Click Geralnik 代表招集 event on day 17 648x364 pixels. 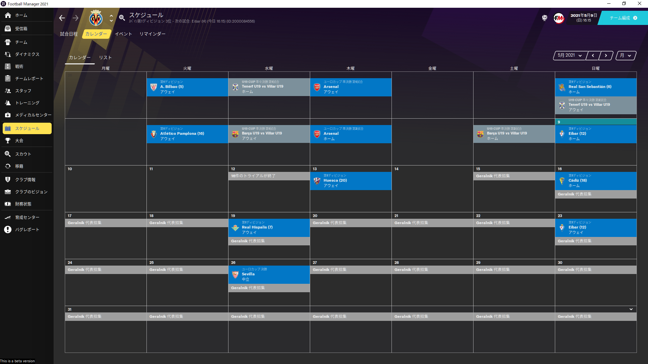tap(106, 223)
